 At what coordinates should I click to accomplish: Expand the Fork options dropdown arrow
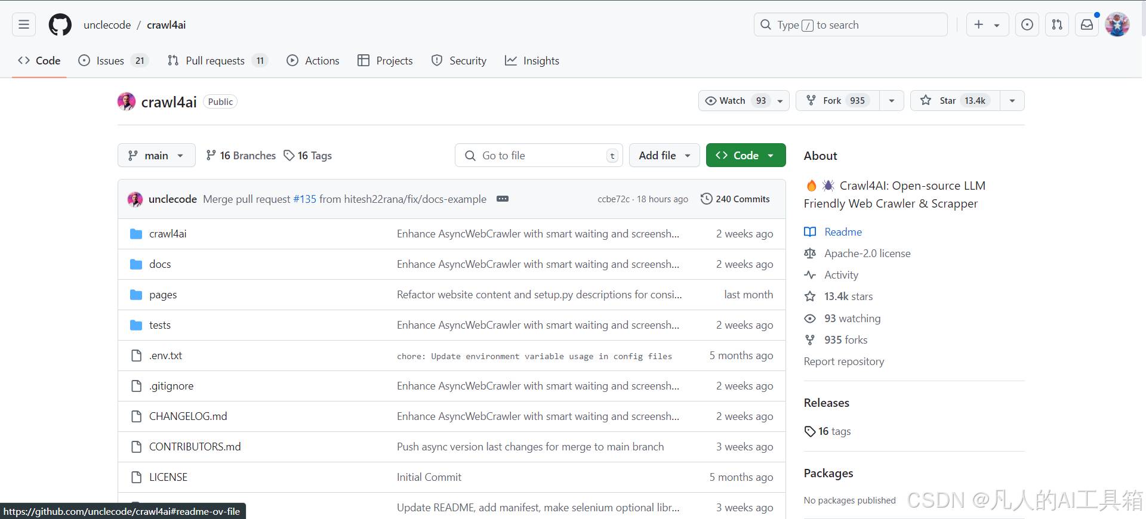coord(892,100)
